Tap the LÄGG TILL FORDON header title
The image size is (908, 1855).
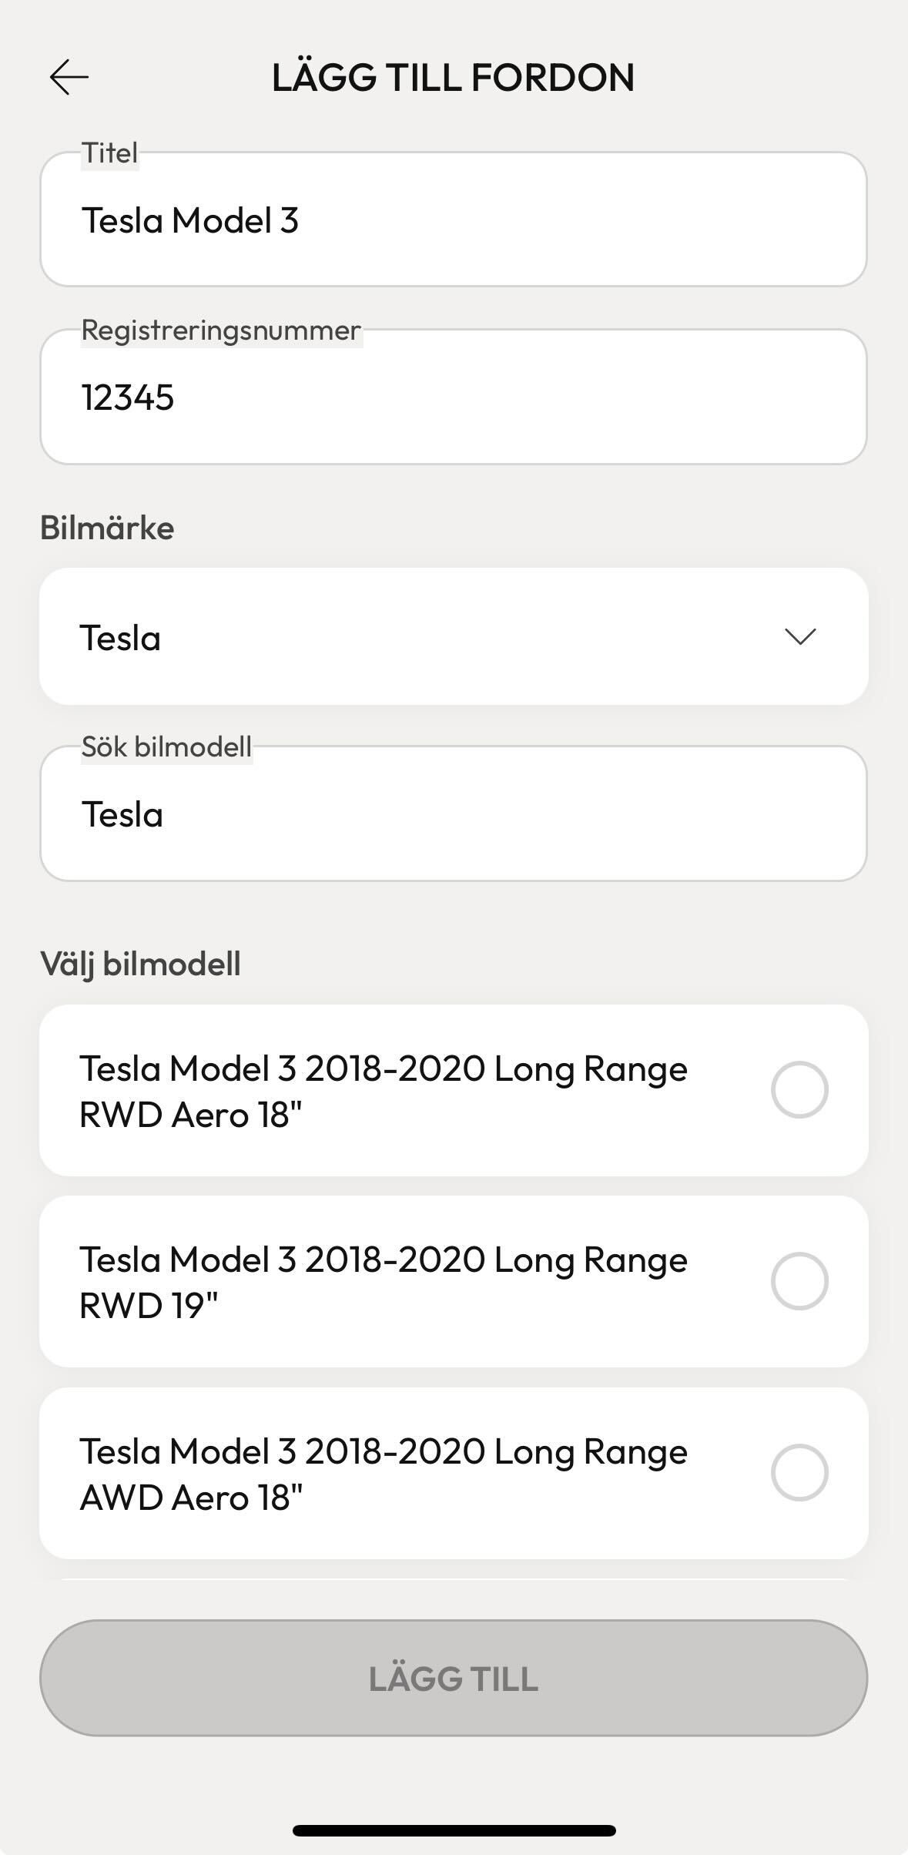click(454, 77)
